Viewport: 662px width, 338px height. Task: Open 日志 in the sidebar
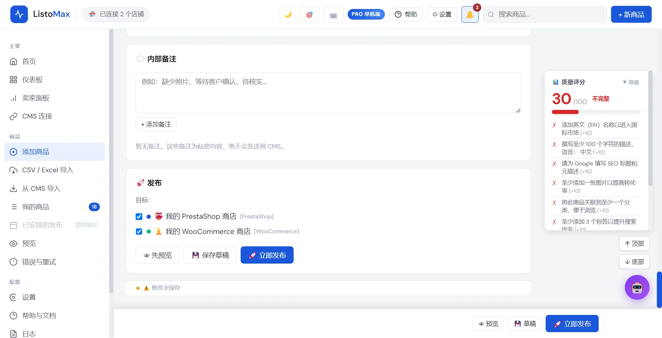(x=54, y=334)
